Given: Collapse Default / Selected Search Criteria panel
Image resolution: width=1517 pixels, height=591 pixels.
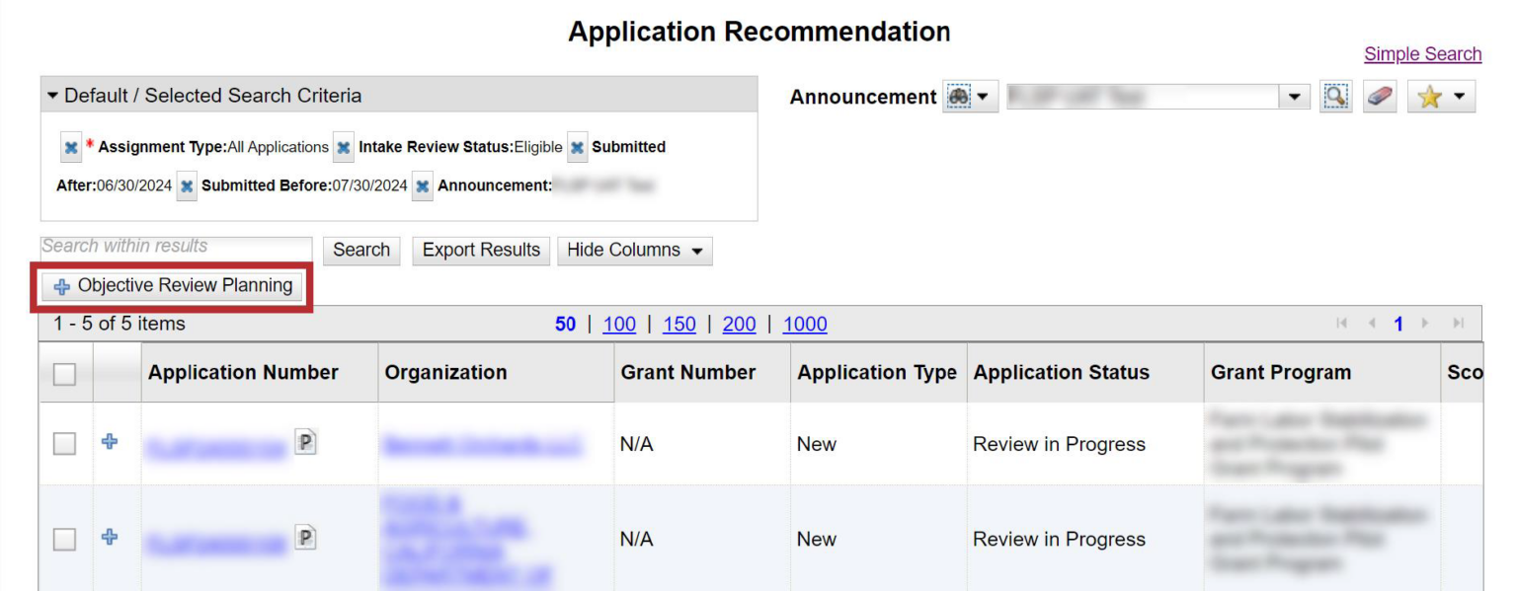Looking at the screenshot, I should (53, 97).
